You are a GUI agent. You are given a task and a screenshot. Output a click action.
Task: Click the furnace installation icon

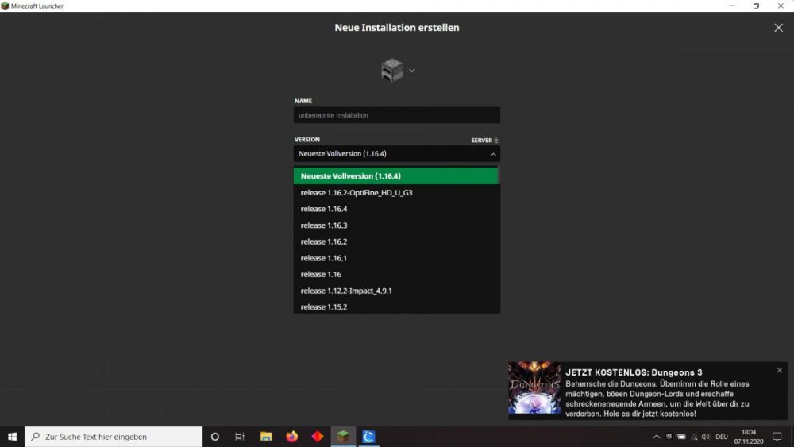[x=392, y=70]
